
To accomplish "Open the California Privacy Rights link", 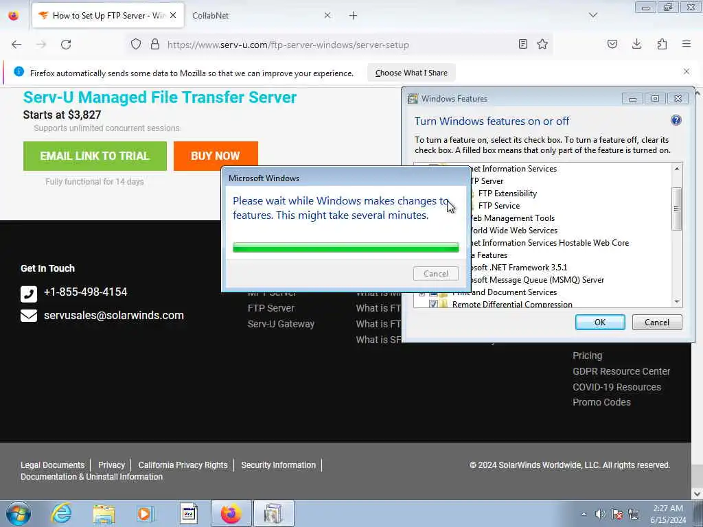I will pos(183,465).
